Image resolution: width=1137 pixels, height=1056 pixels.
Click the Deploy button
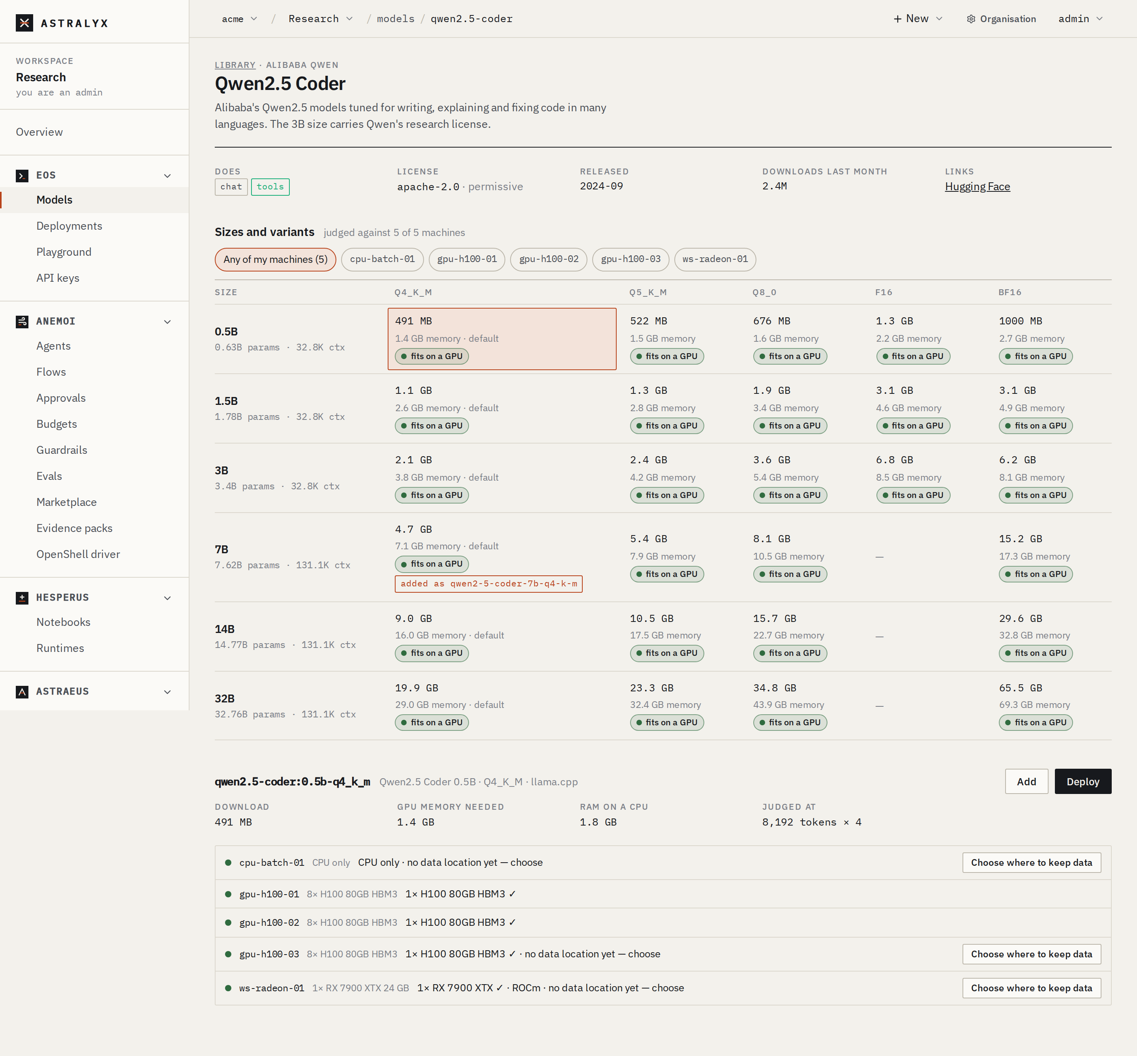[x=1083, y=781]
